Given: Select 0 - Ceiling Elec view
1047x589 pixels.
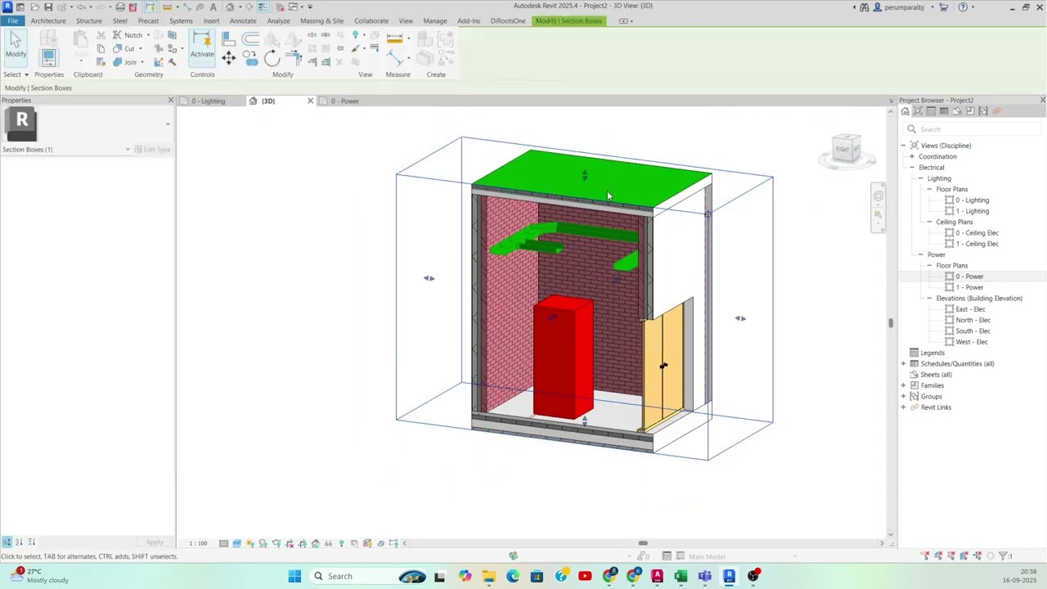Looking at the screenshot, I should (977, 233).
